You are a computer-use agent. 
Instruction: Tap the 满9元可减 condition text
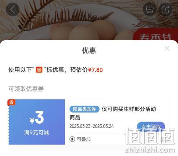pyautogui.click(x=37, y=132)
